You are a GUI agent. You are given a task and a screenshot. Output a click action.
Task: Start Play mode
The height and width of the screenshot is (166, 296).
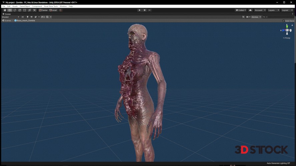(140, 10)
